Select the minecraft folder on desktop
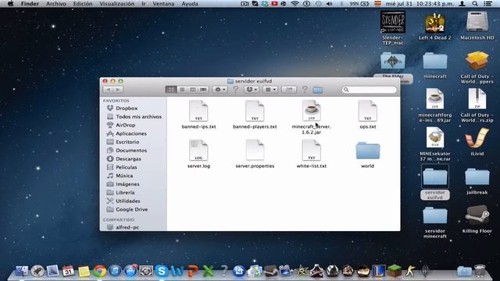Screen dimensions: 500x281 tap(435, 66)
